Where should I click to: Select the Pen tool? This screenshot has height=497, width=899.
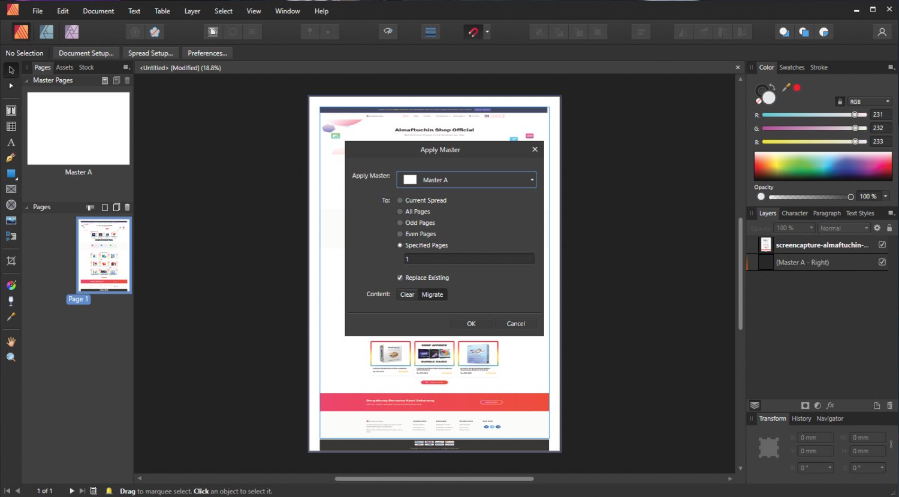[11, 158]
